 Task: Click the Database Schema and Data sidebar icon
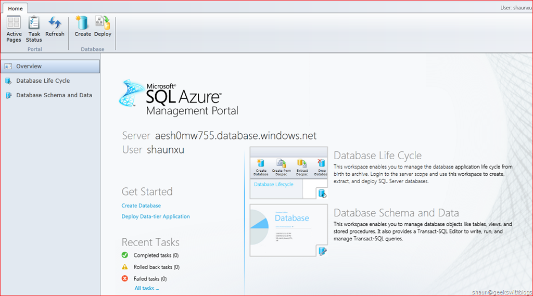pyautogui.click(x=8, y=96)
